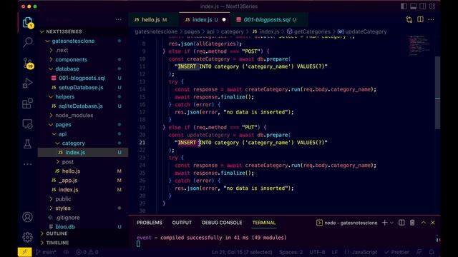
Task: Open editor more actions ellipsis
Action: coord(431,19)
